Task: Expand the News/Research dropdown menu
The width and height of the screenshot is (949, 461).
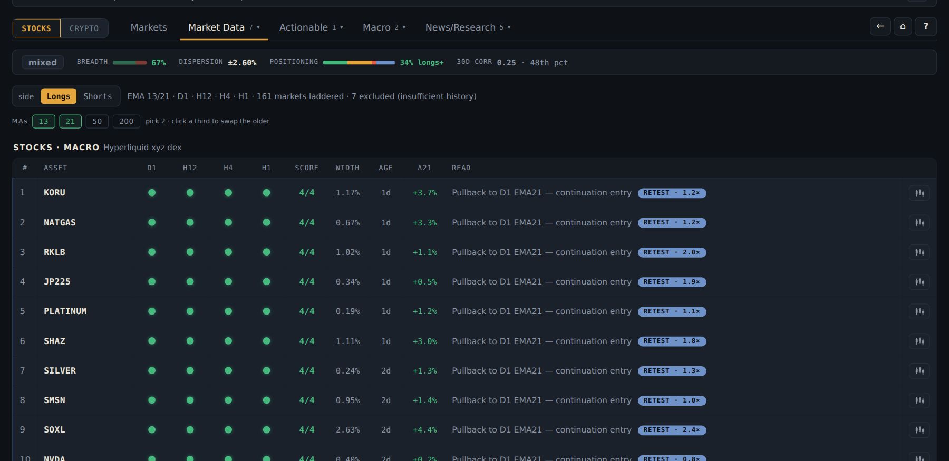Action: point(468,27)
